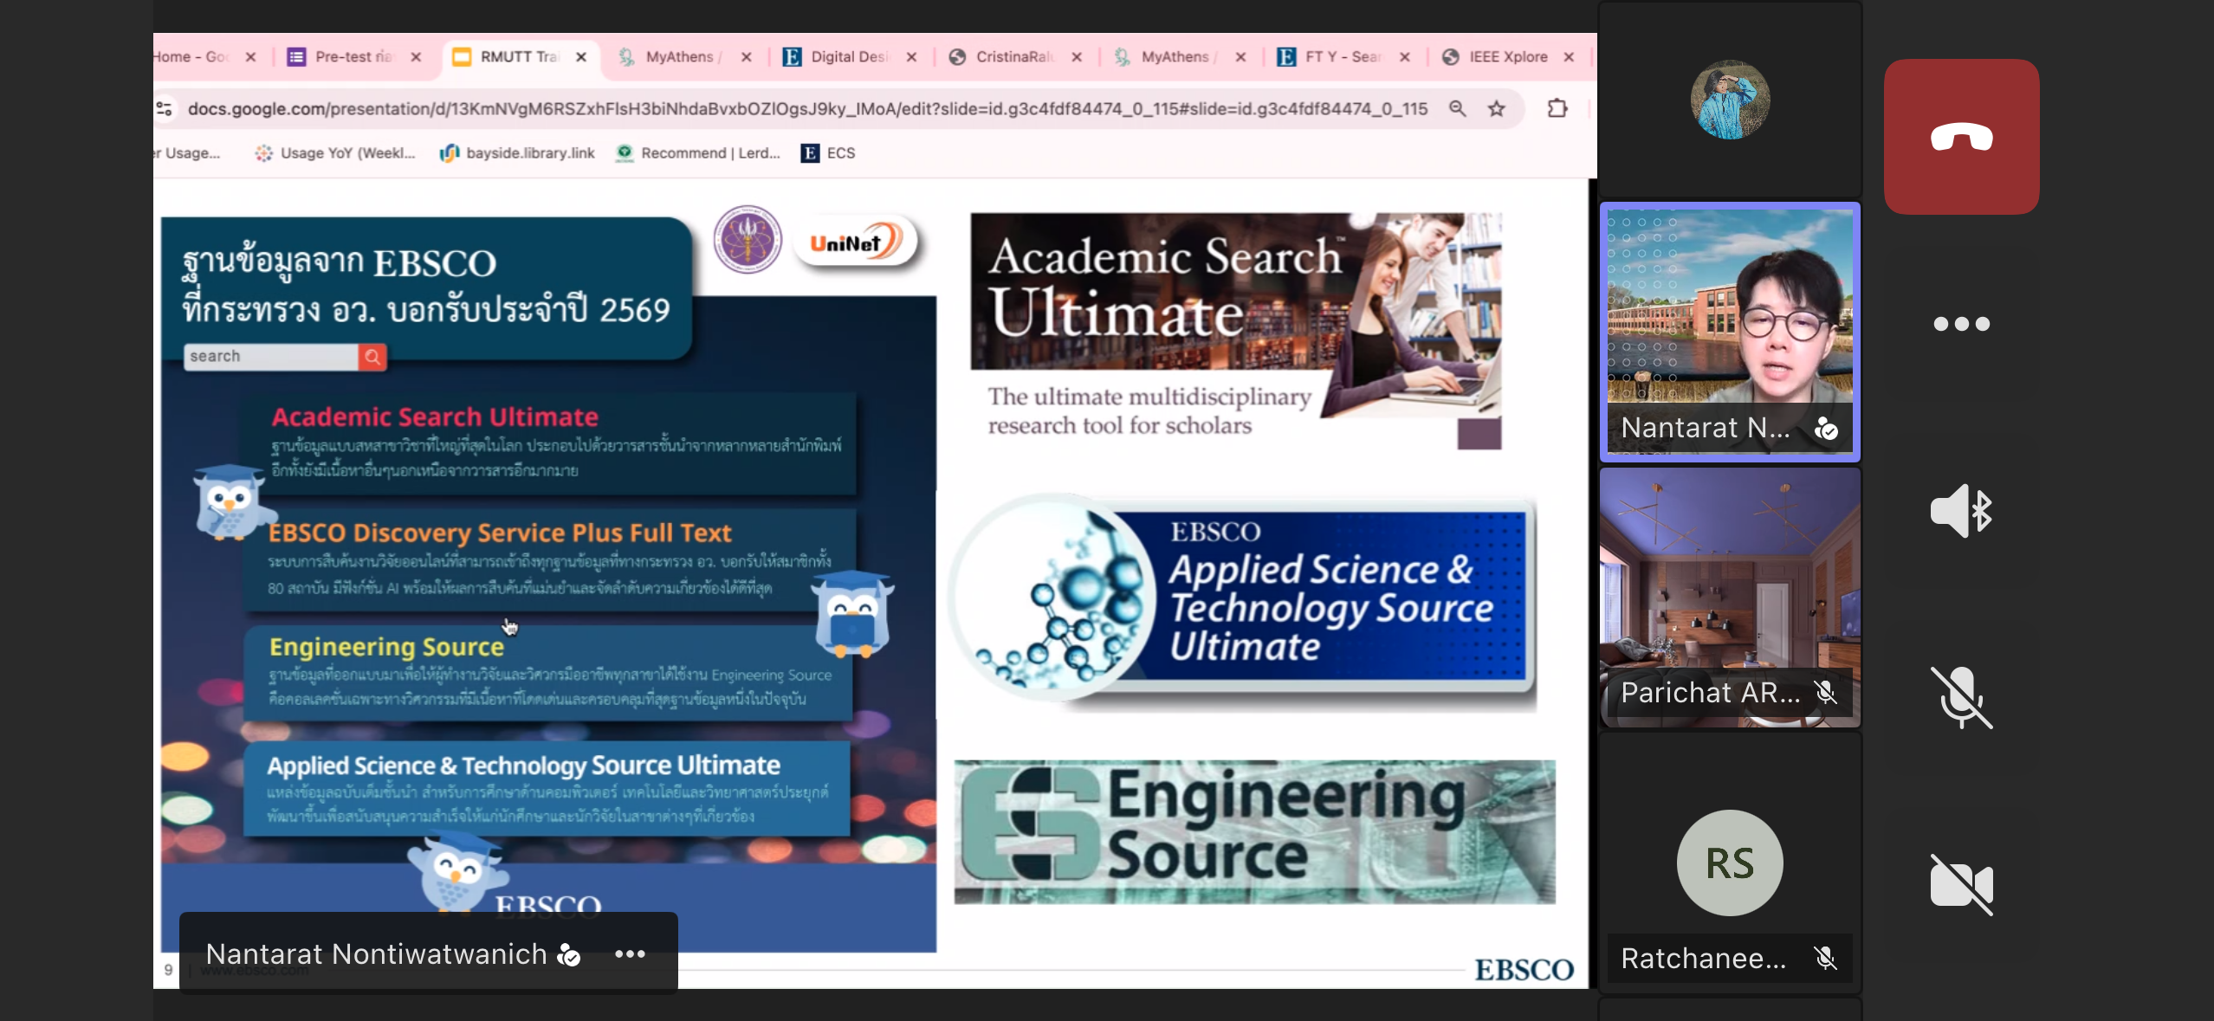This screenshot has width=2214, height=1021.
Task: Open the bayside.library.link bookmark
Action: click(519, 153)
